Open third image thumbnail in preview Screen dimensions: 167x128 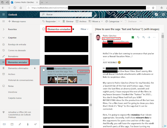click(73, 80)
